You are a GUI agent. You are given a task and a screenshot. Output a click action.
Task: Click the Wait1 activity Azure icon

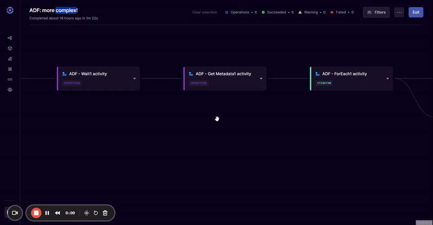[64, 74]
